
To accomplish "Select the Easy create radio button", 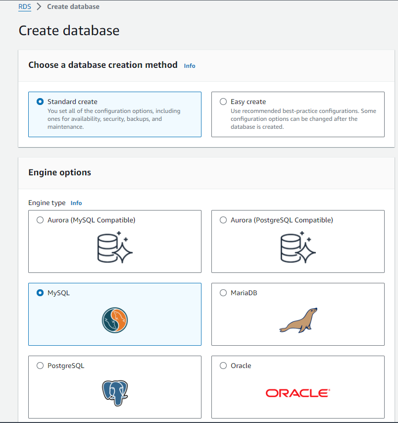I will (x=223, y=102).
